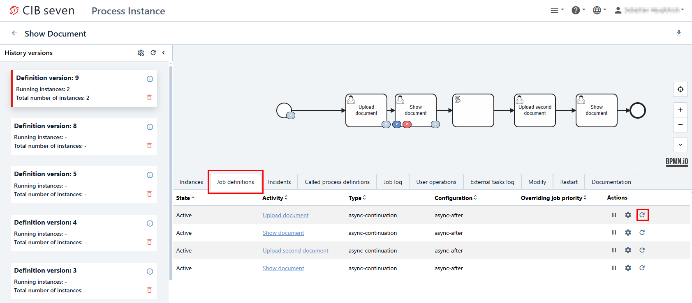This screenshot has height=303, width=692.
Task: Zoom in on the BPMN diagram
Action: coord(680,110)
